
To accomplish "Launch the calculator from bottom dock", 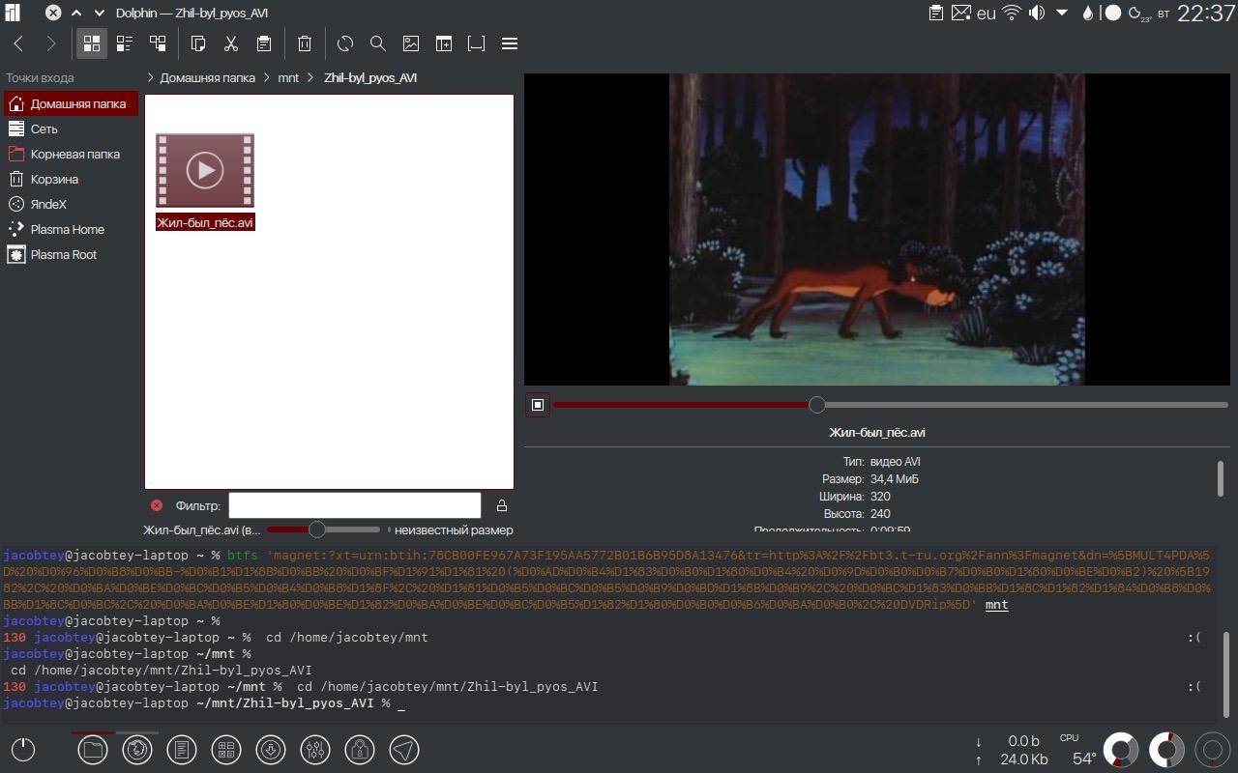I will 226,749.
